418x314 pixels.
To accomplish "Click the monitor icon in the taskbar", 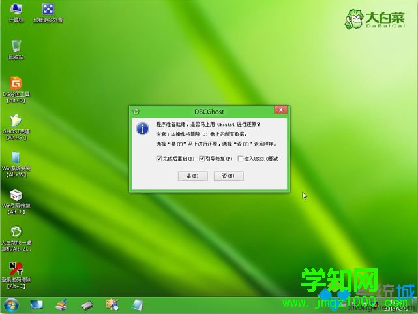I will pyautogui.click(x=36, y=305).
